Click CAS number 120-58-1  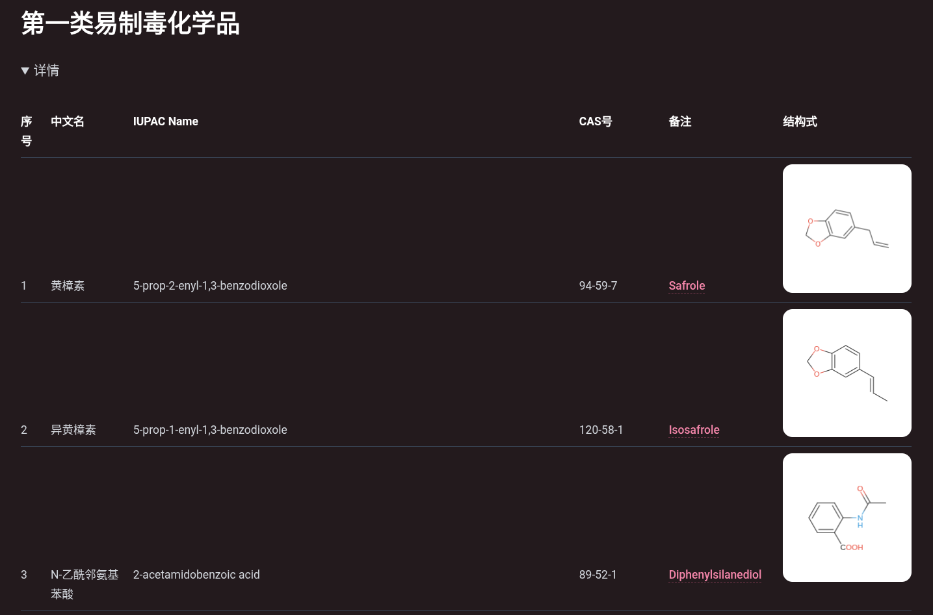(x=600, y=430)
